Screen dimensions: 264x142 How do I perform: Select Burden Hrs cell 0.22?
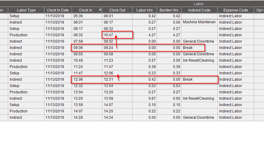169,111
